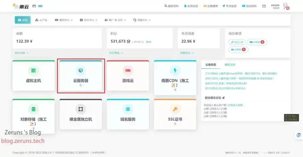Click the pending ticket pill button

[x=237, y=42]
